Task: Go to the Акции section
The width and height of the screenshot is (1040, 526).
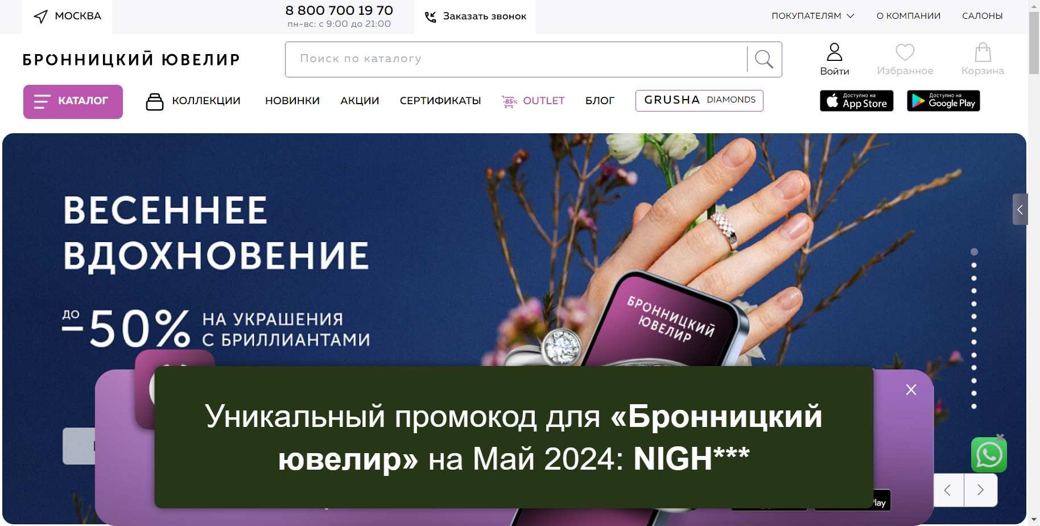Action: [360, 101]
